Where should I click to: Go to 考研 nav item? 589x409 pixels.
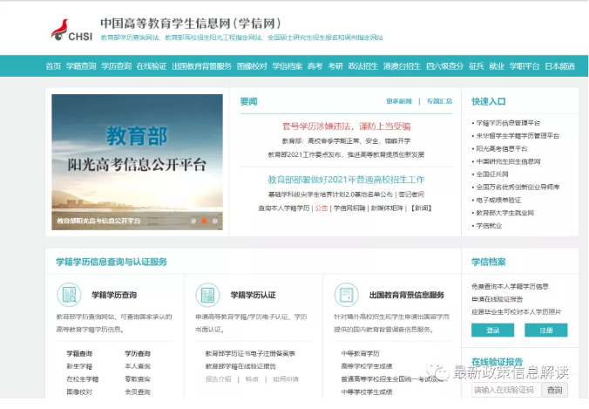pyautogui.click(x=335, y=66)
